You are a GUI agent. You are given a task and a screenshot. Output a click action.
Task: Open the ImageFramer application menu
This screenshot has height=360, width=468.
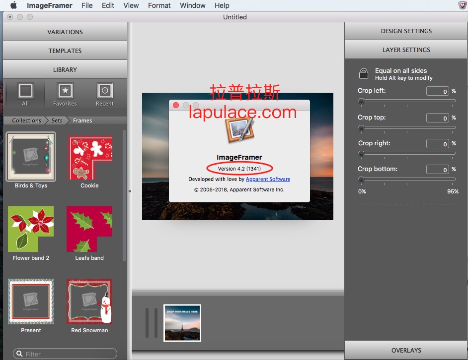[x=50, y=5]
